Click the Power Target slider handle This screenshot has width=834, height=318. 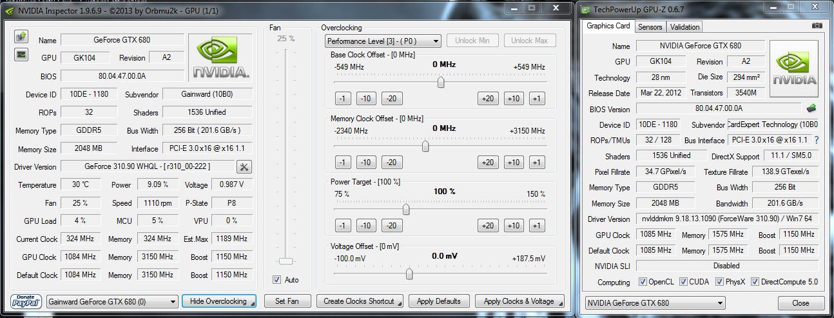(406, 209)
